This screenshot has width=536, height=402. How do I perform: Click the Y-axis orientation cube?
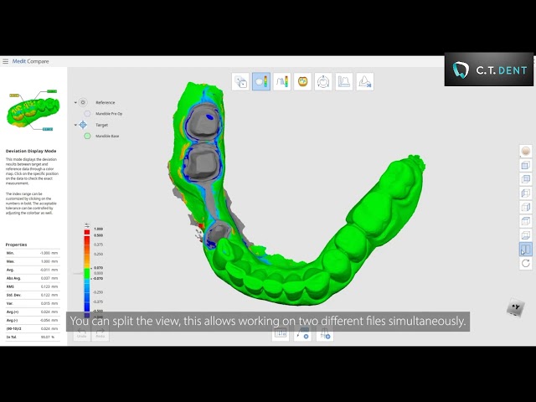tap(516, 307)
